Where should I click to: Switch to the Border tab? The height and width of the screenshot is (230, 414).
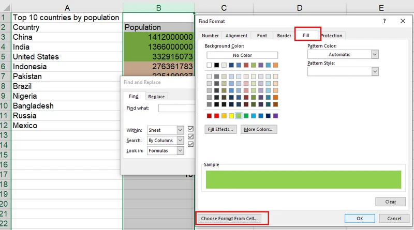point(284,36)
